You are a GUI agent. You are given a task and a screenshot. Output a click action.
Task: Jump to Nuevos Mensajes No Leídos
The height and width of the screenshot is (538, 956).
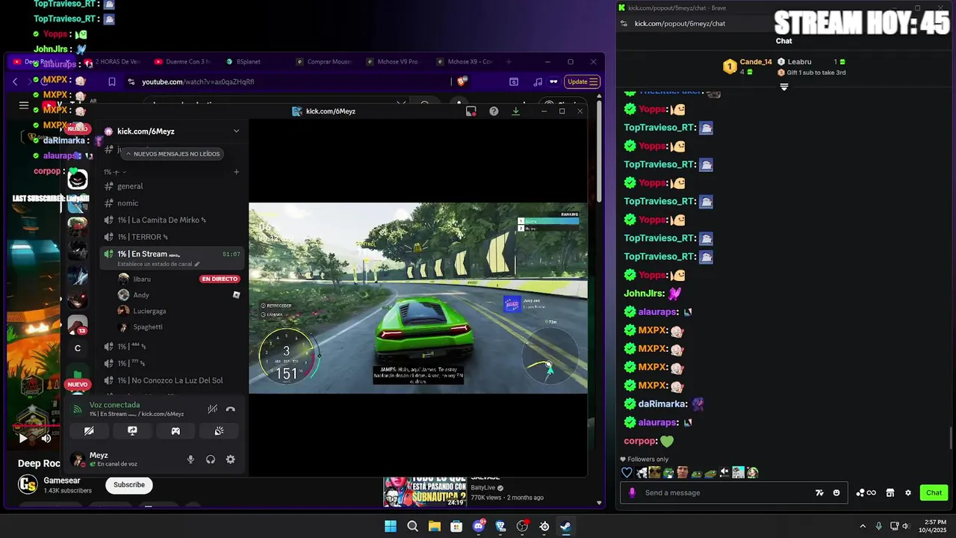click(173, 154)
